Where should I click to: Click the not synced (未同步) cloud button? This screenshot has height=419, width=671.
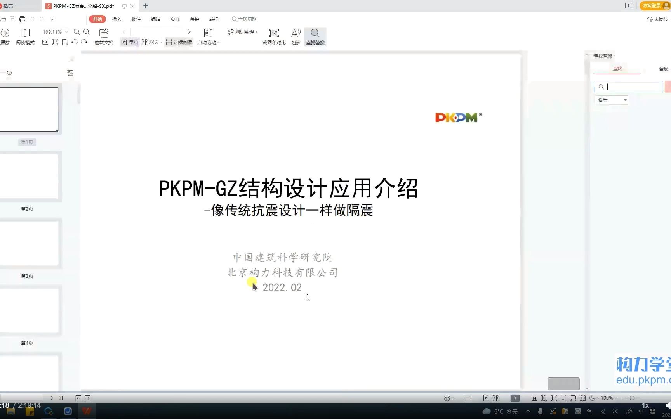point(657,19)
